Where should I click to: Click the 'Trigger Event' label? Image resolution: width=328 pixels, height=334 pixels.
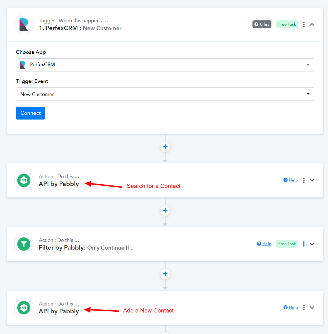[x=32, y=81]
